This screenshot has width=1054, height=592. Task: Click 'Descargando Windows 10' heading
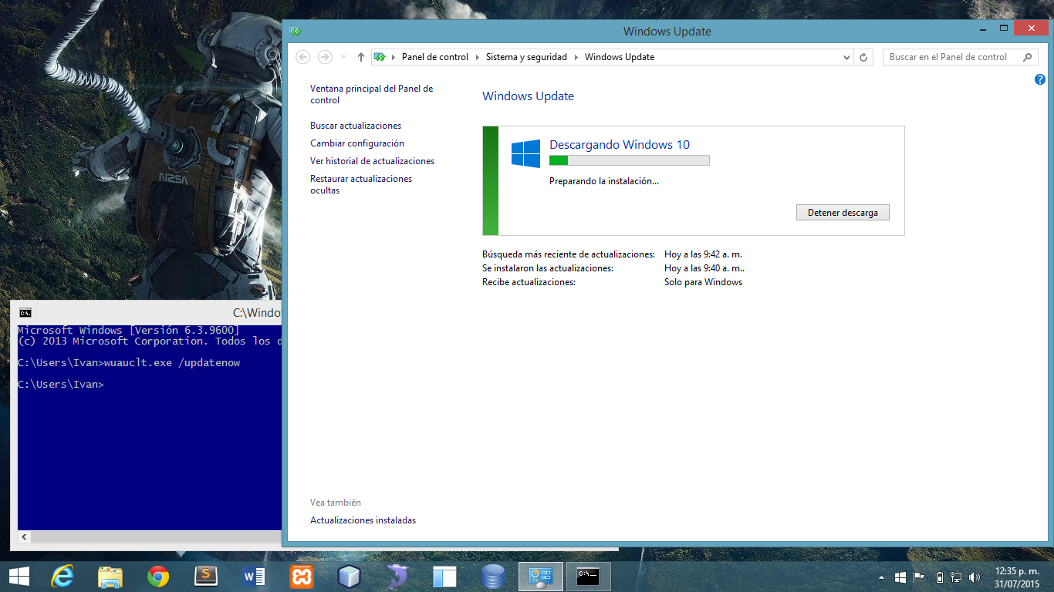[620, 144]
